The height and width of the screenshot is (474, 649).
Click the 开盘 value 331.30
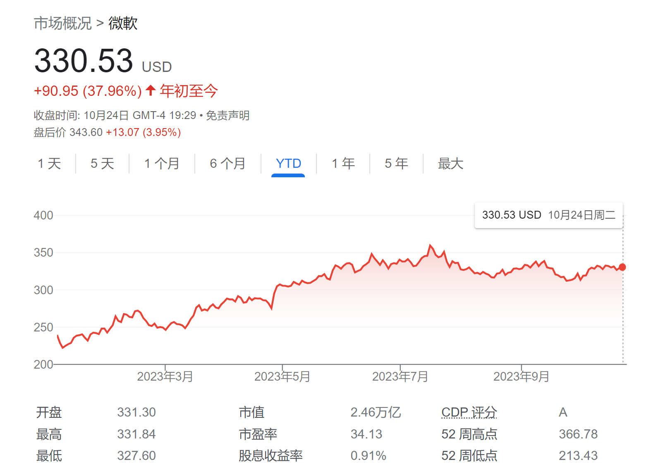click(x=137, y=412)
